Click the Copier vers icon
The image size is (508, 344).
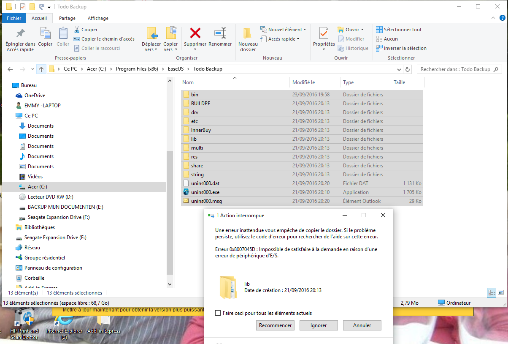click(170, 33)
